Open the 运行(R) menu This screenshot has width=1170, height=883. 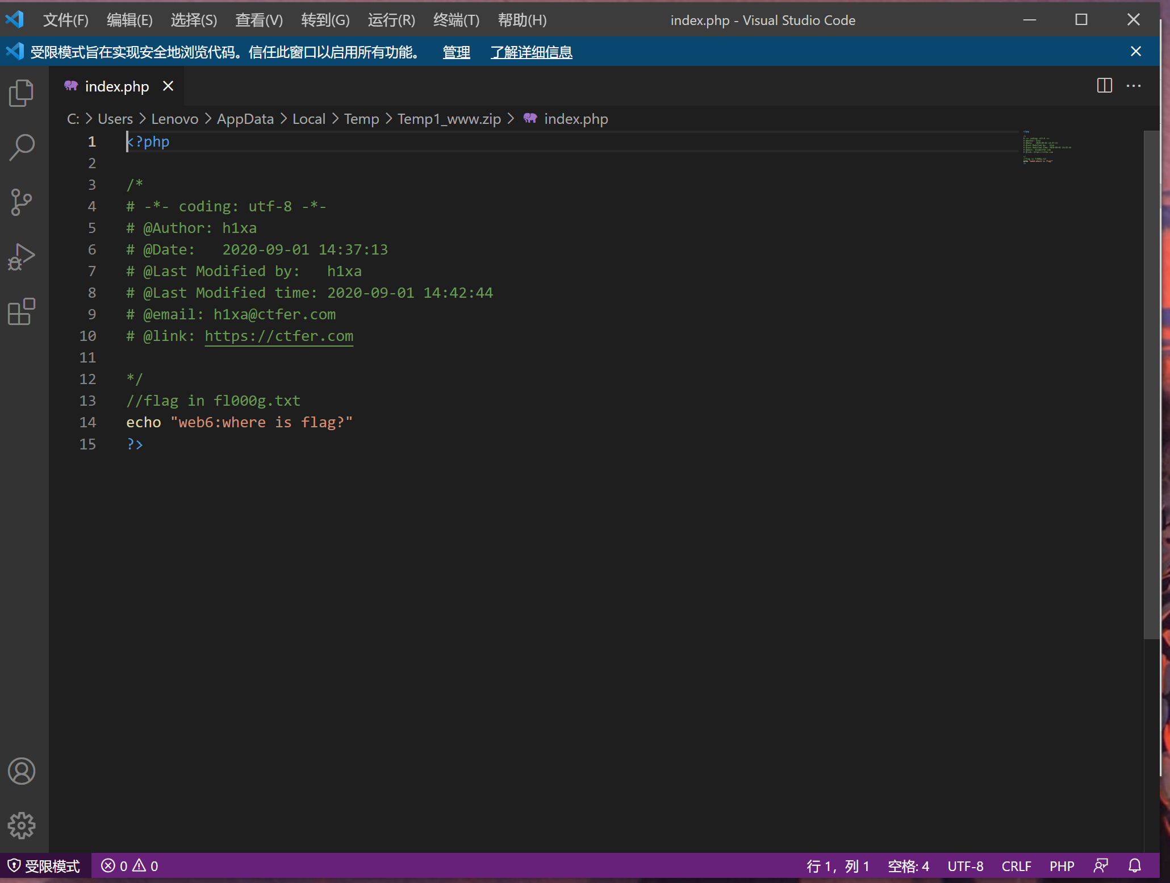click(391, 20)
